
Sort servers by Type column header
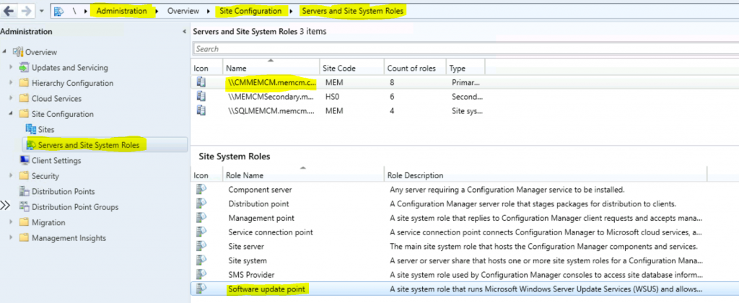(465, 69)
